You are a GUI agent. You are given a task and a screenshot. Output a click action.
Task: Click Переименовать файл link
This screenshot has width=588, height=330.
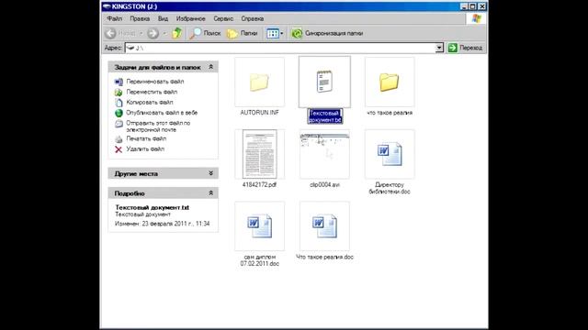click(155, 82)
